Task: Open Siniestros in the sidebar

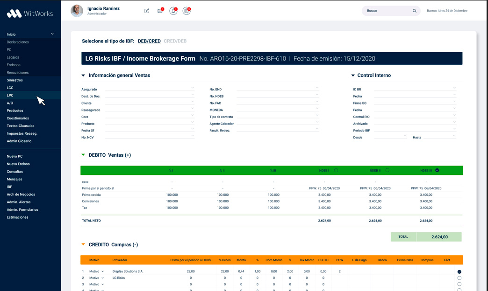Action: tap(15, 80)
